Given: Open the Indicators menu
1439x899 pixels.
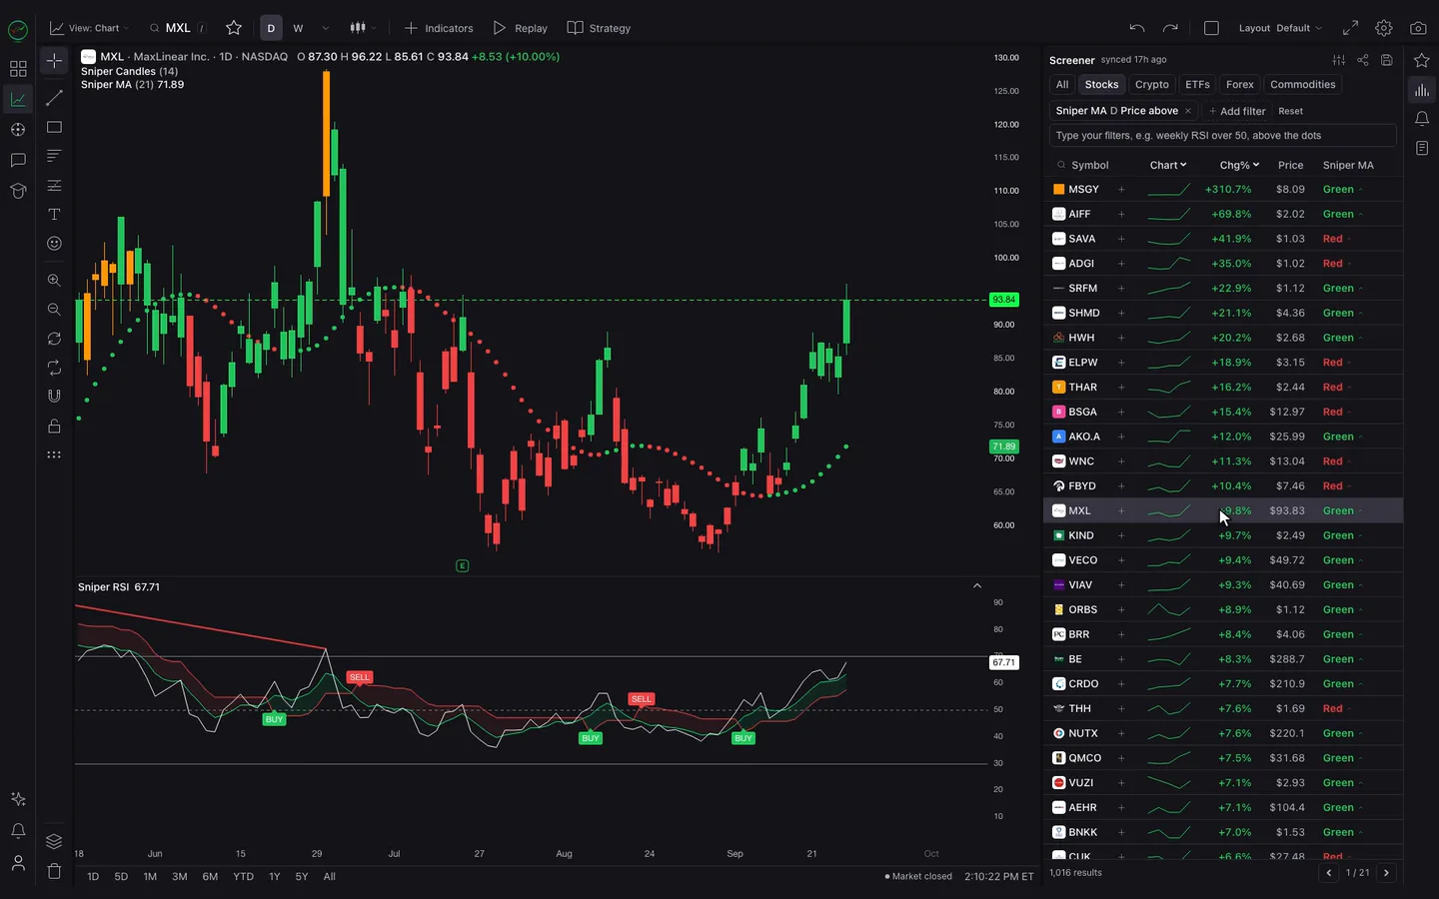Looking at the screenshot, I should (439, 28).
